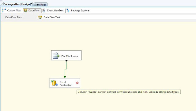Open the Package Explorer tab
The width and height of the screenshot is (196, 111).
tap(78, 11)
